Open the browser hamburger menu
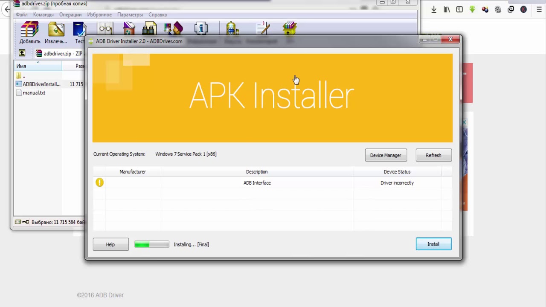 (x=540, y=9)
